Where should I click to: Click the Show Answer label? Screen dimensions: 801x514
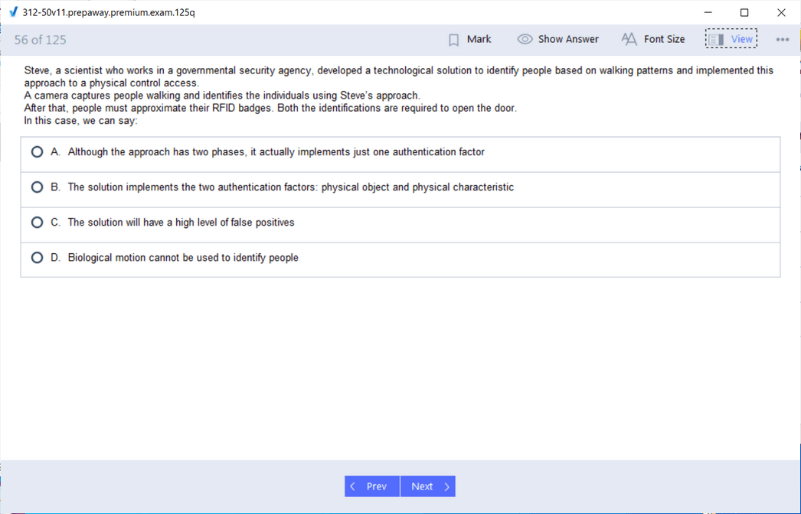point(568,39)
